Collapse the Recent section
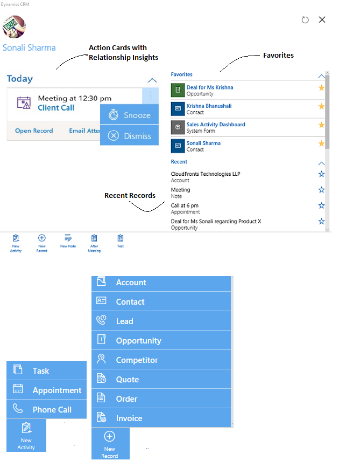Screen dimensions: 346x474 coord(321,163)
